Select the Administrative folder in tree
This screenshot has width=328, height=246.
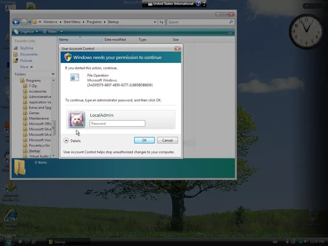tap(37, 97)
